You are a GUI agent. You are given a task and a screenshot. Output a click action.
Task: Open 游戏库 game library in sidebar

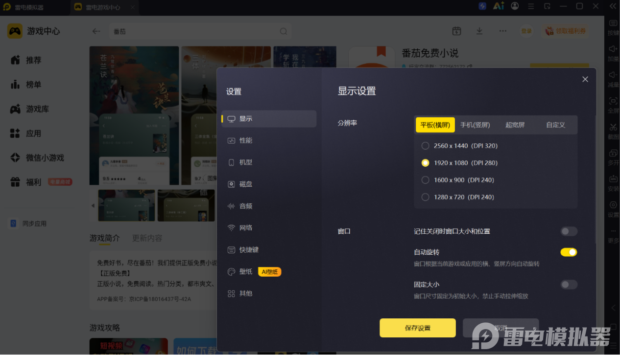point(30,109)
